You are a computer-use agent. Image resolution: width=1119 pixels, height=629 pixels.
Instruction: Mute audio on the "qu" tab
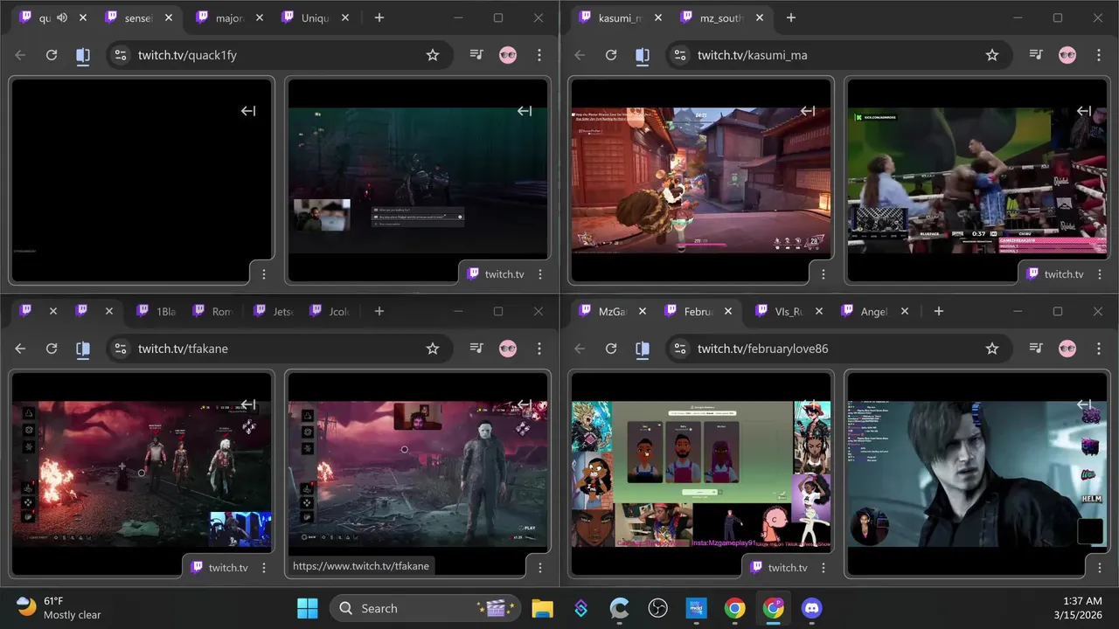62,17
